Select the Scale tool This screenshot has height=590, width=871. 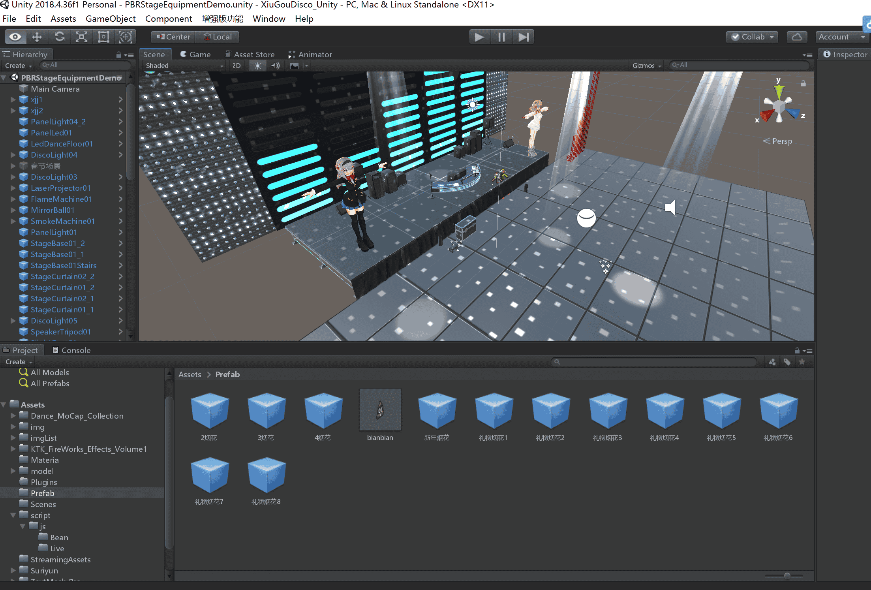[81, 37]
